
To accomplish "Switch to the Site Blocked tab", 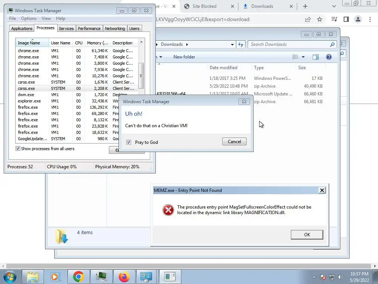I will pos(205,6).
